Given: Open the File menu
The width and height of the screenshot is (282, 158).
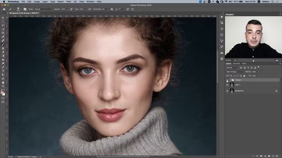Looking at the screenshot, I should click(x=23, y=2).
